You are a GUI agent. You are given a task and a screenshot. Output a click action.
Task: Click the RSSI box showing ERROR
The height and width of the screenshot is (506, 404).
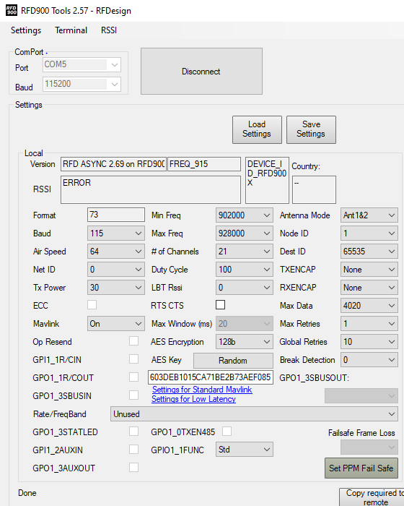[151, 189]
